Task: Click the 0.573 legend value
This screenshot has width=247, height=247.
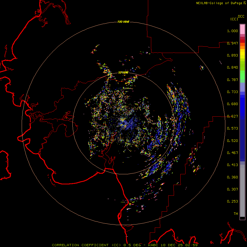Action: coord(232,128)
